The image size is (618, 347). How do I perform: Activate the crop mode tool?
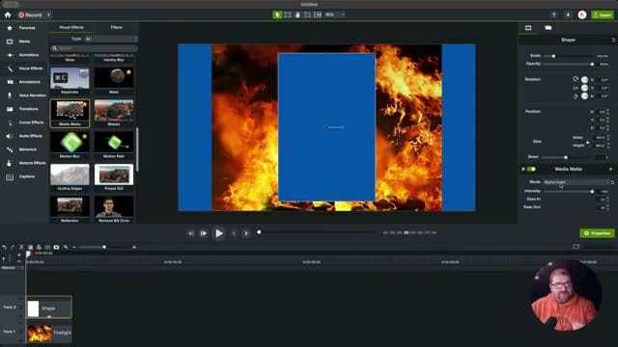tap(307, 15)
